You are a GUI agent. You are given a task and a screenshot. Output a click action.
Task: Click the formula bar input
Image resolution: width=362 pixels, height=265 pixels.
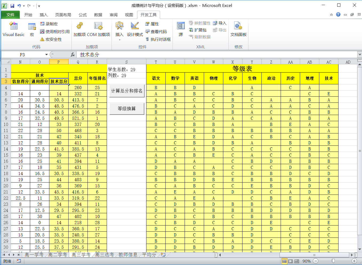pos(217,55)
